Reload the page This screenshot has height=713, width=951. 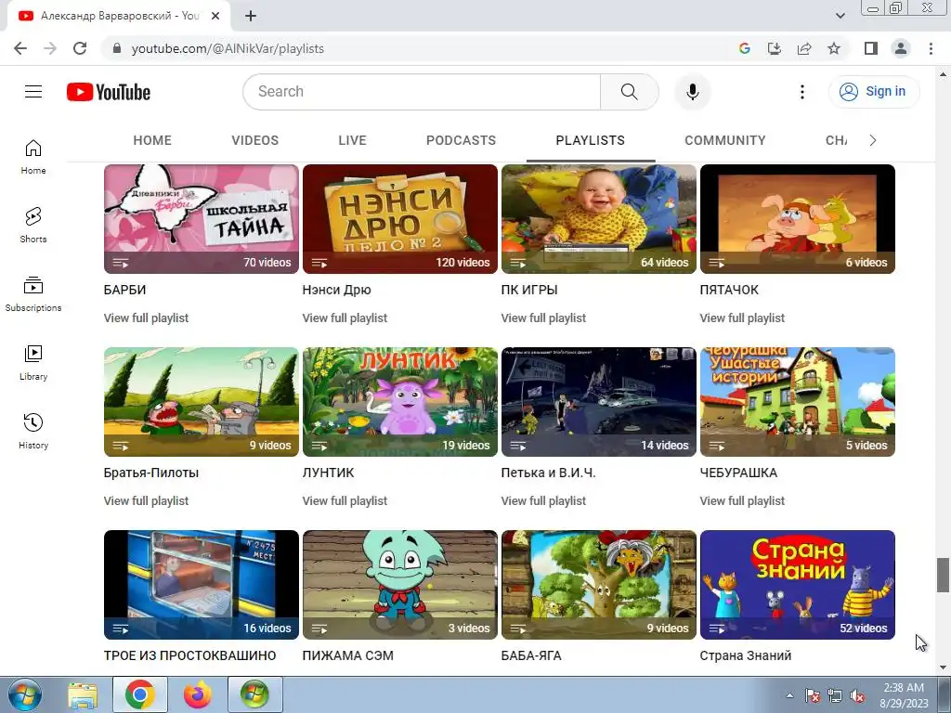coord(80,48)
